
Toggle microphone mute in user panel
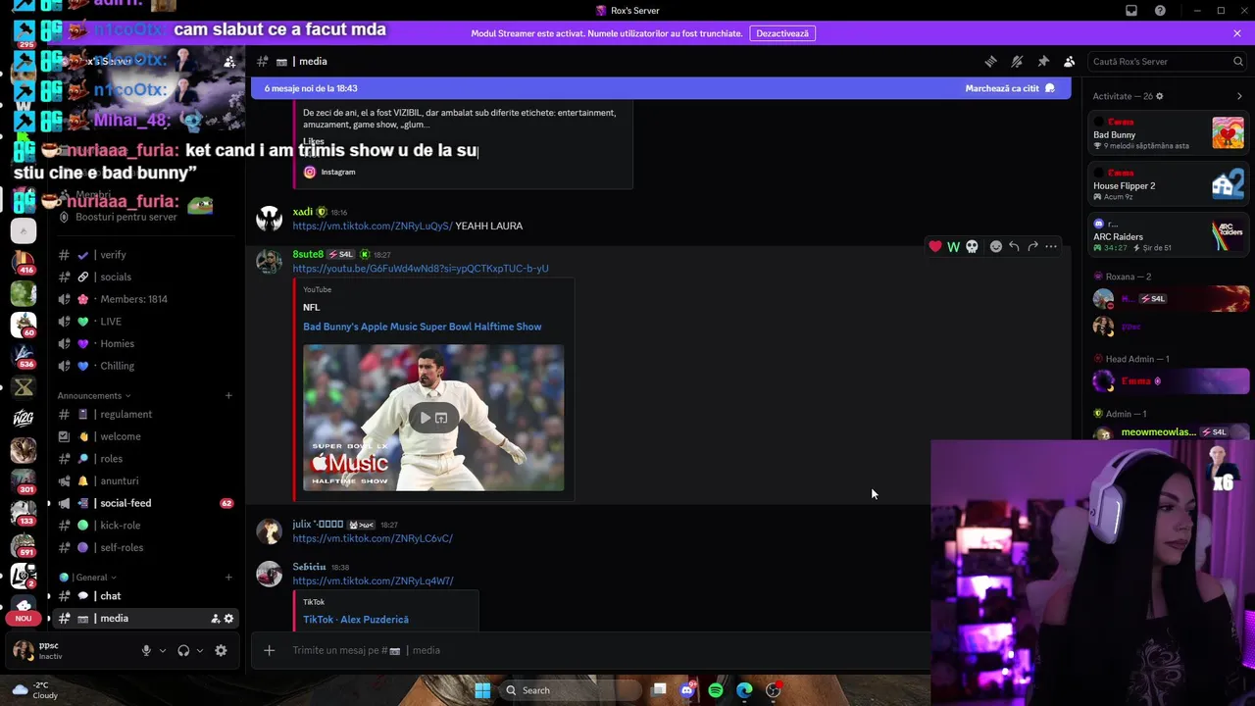(146, 650)
